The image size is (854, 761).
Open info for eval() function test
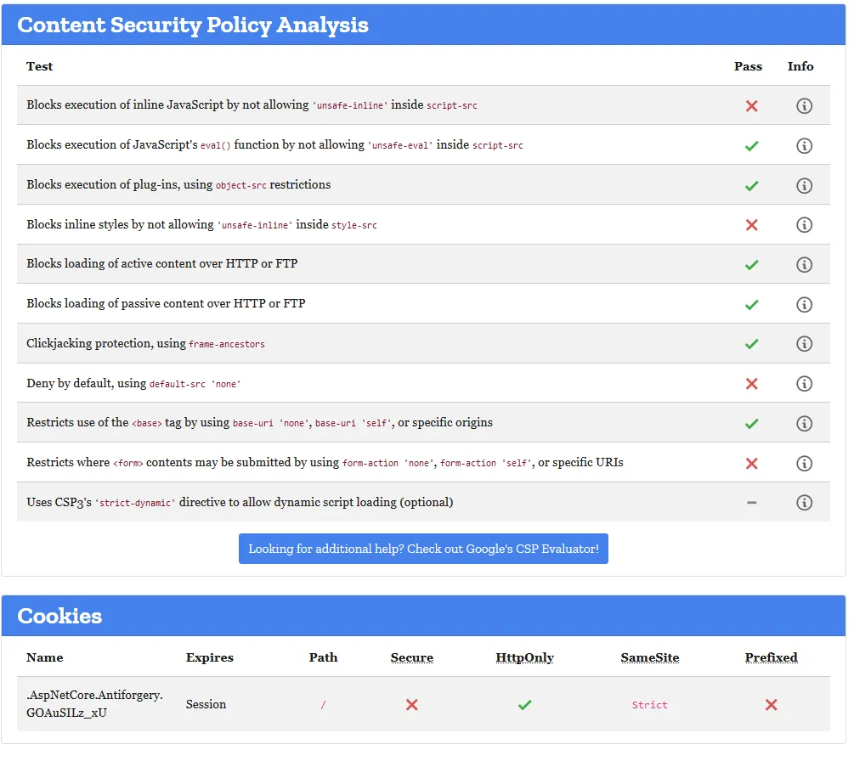(x=804, y=146)
